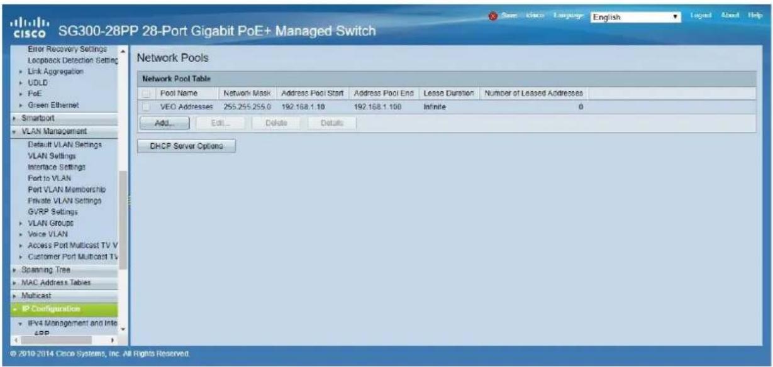Viewport: 773px width, 367px height.
Task: Click the sidebar horizontal scroll left arrow
Action: [x=16, y=341]
